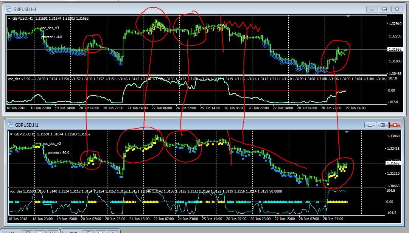
Task: Click '18 Jun 2018' on lower time axis
Action: (18, 219)
